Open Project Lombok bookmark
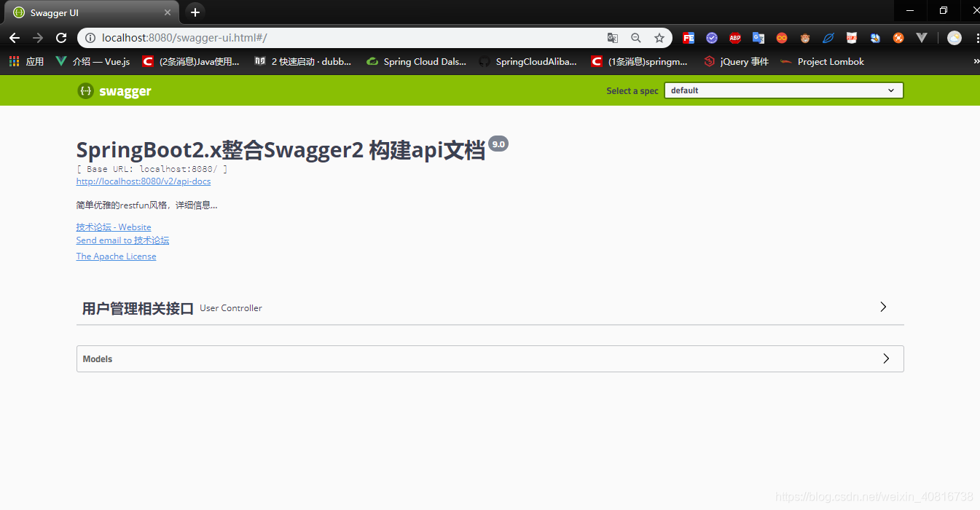The image size is (980, 510). [822, 62]
